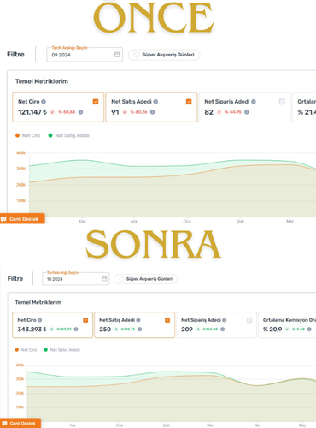Click info icon next to Net Ciro 121.147
The width and height of the screenshot is (316, 428).
point(80,112)
